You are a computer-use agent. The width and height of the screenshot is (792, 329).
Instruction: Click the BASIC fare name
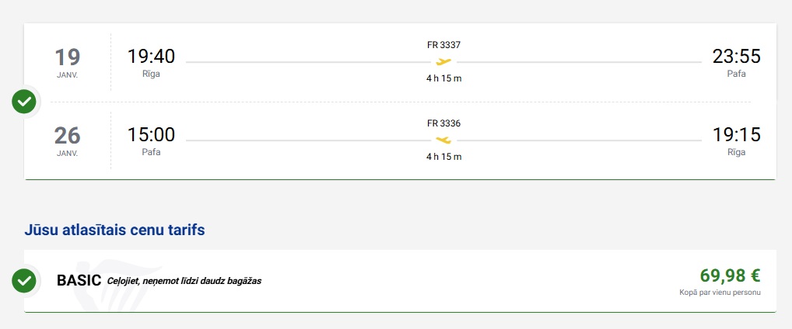(79, 280)
